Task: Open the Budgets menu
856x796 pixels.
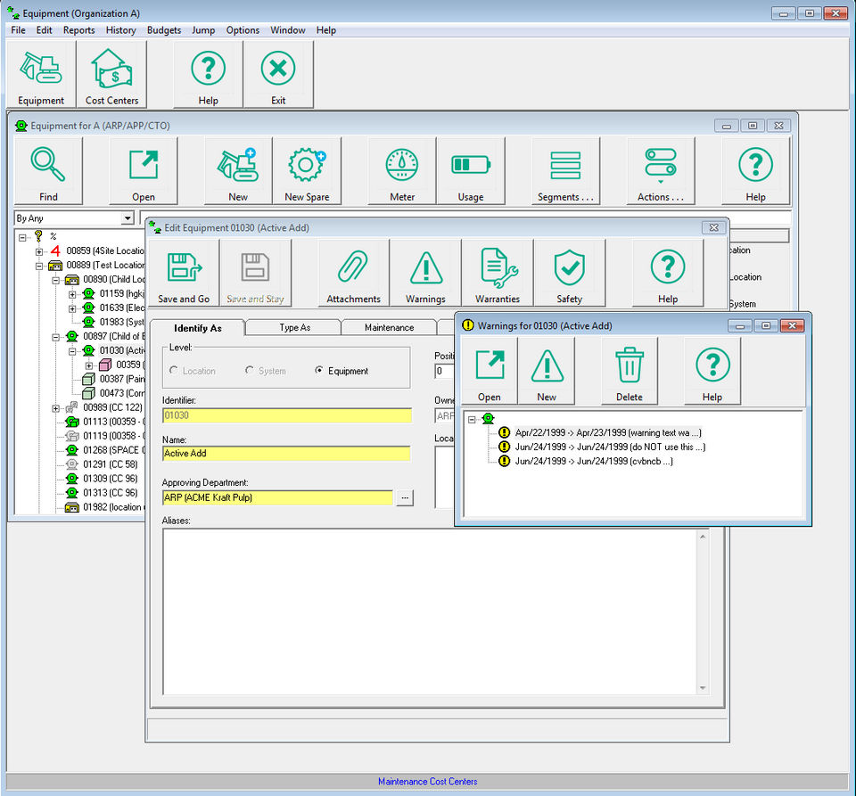Action: [163, 30]
